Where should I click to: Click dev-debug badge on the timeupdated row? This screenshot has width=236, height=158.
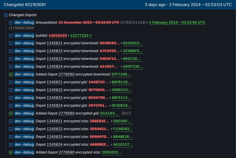(x=24, y=22)
